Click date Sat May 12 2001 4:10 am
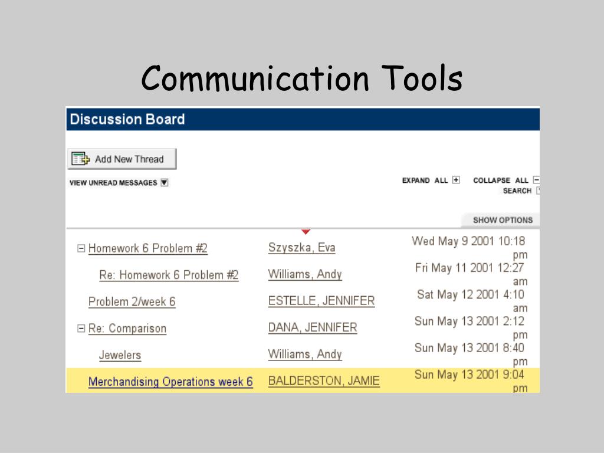 point(472,301)
